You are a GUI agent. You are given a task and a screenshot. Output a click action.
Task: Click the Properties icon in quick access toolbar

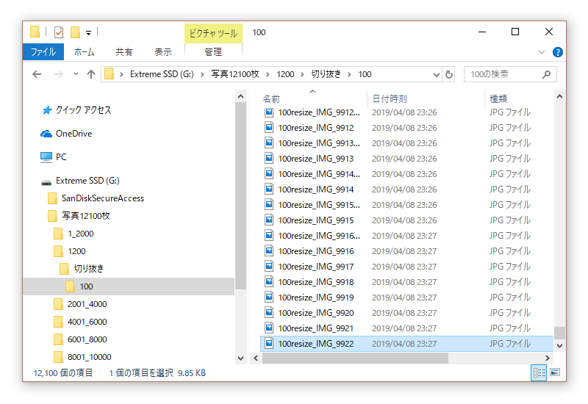click(x=59, y=32)
